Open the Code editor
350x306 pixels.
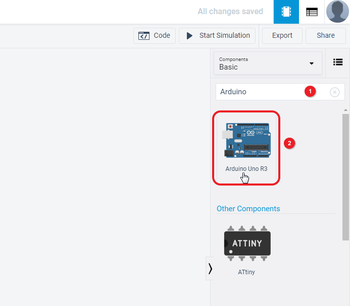155,36
